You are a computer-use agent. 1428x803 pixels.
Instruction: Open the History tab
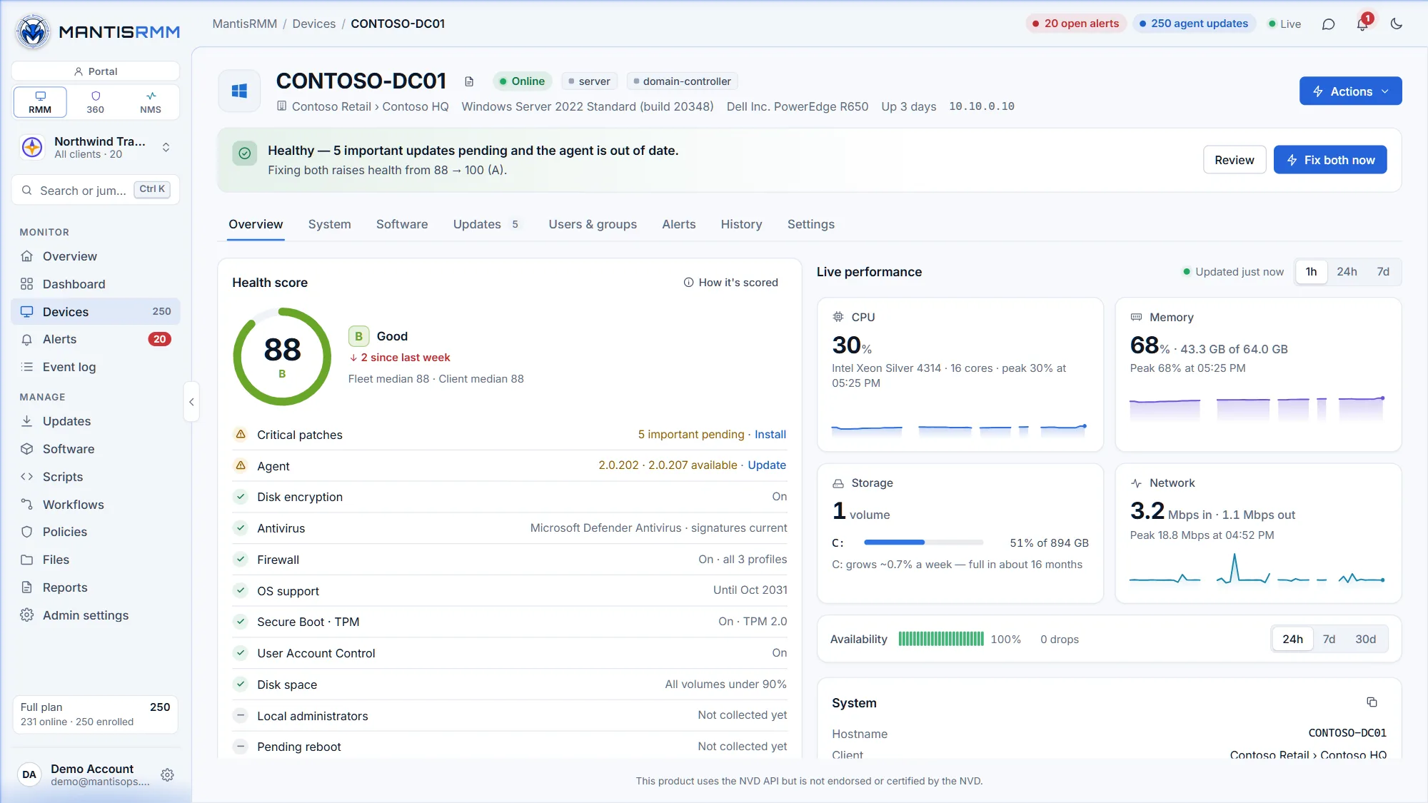(741, 224)
